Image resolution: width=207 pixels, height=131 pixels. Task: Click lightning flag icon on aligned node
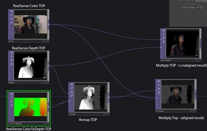coord(159,85)
